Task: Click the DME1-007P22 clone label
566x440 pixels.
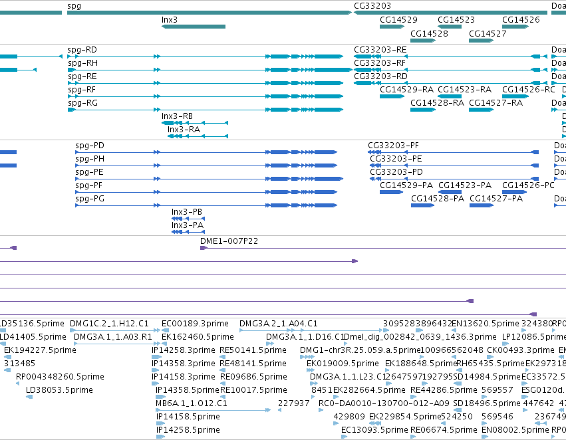Action: (229, 241)
